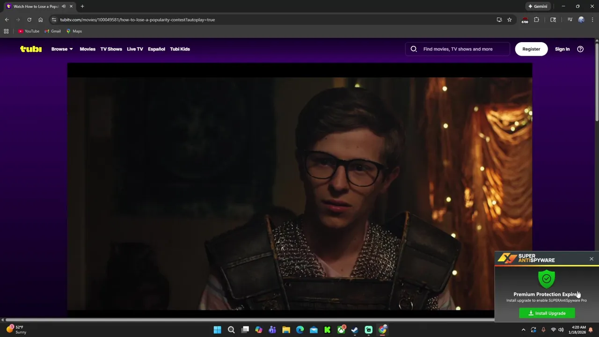This screenshot has height=337, width=599.
Task: Click the install app icon in address bar
Action: (x=499, y=20)
